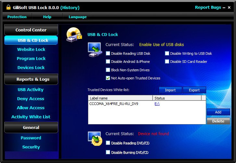
Task: Click the Enable Use of USB disks status
Action: pos(161,44)
